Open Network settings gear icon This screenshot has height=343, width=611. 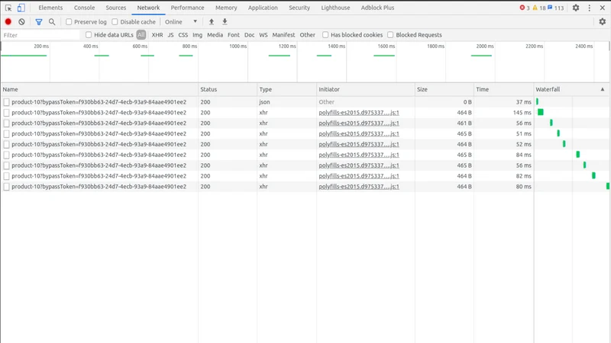tap(603, 22)
